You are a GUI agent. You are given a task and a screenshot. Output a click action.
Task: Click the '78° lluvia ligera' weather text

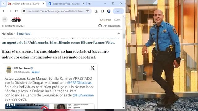coord(112,26)
